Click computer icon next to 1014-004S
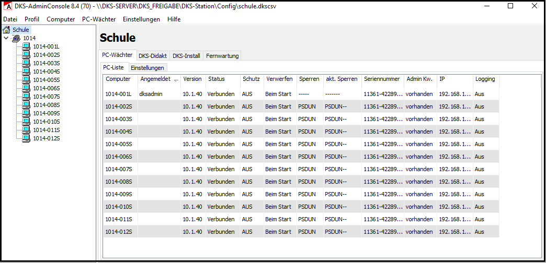The image size is (546, 263). tap(26, 71)
